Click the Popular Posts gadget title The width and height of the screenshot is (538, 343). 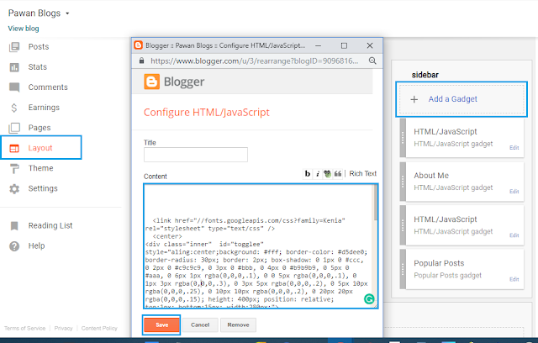click(x=439, y=263)
